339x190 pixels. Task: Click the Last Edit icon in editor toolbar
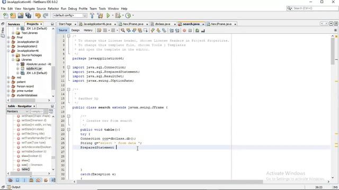click(99, 31)
